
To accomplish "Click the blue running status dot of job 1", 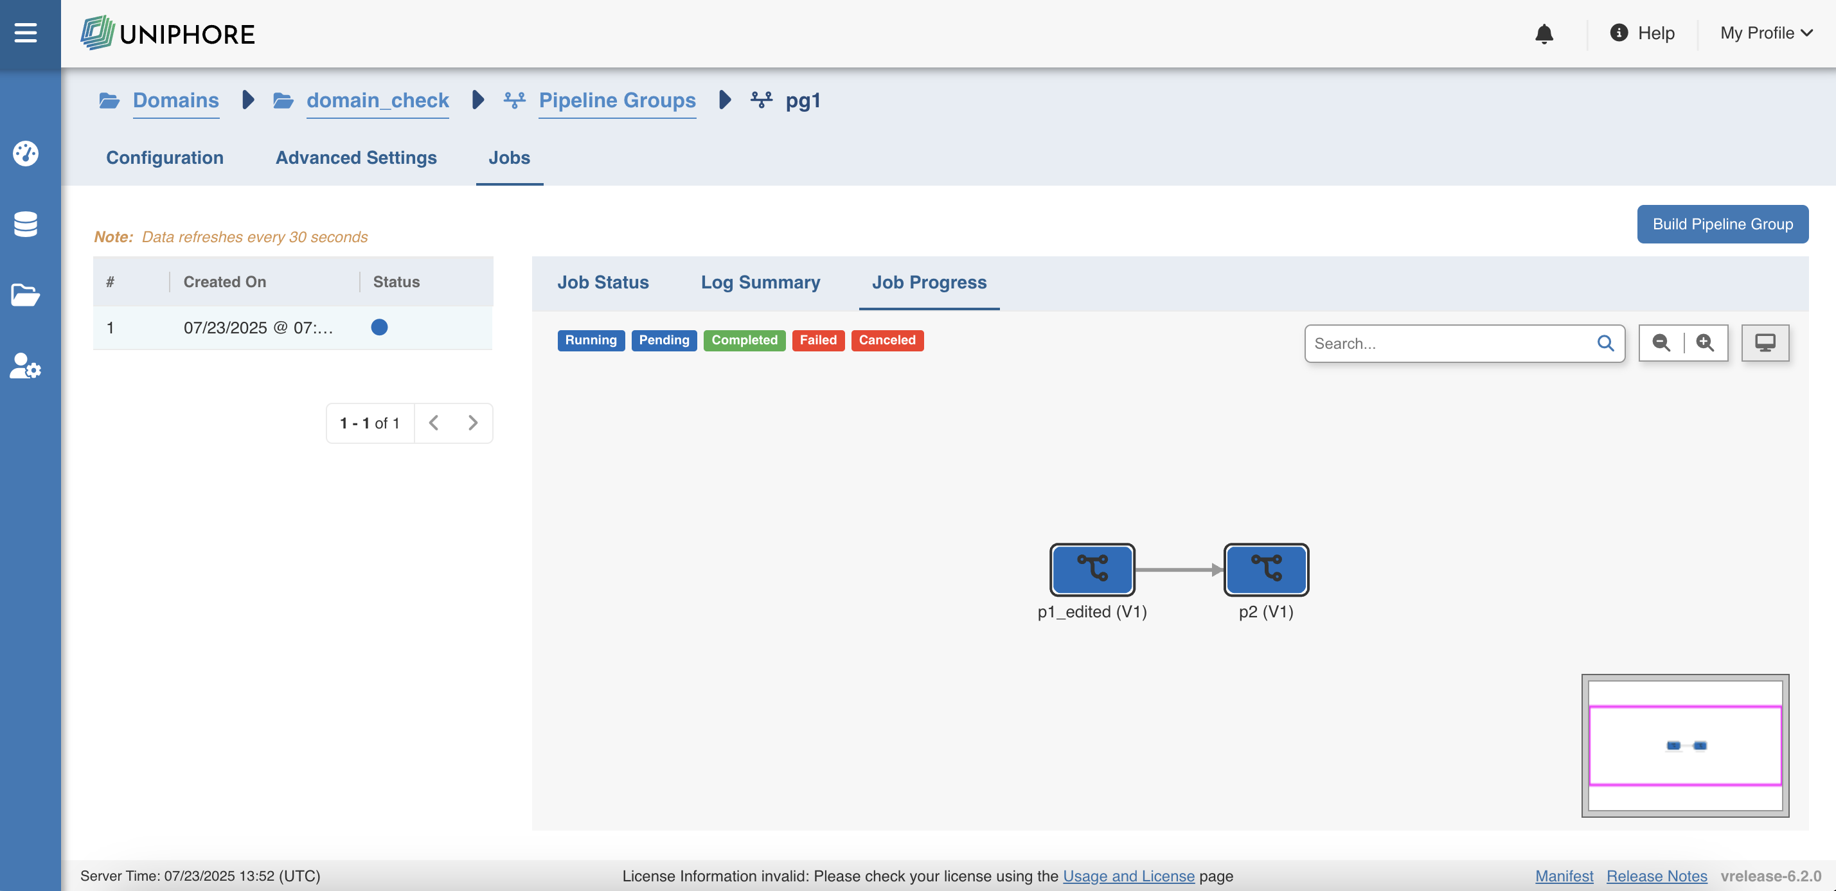I will tap(379, 327).
